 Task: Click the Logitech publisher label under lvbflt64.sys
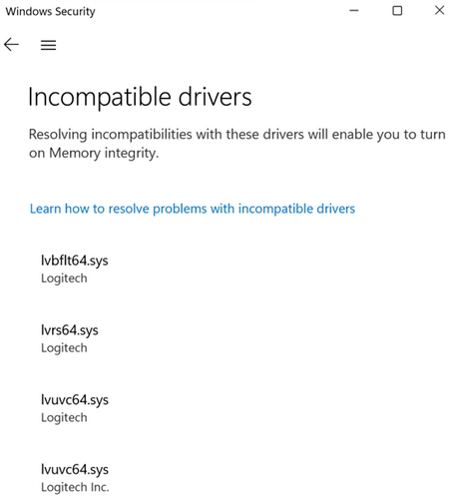(x=64, y=278)
